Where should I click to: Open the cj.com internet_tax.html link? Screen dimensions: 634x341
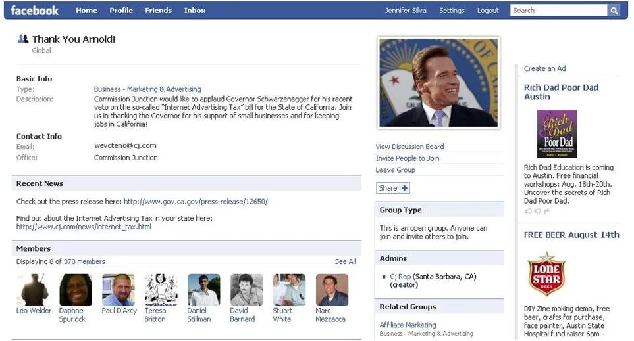tap(84, 227)
